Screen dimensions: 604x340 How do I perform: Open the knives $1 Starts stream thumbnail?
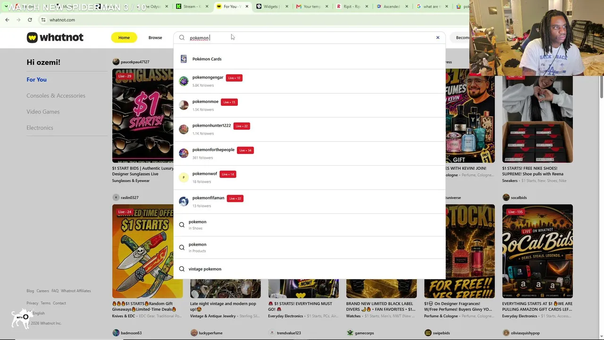pos(143,251)
